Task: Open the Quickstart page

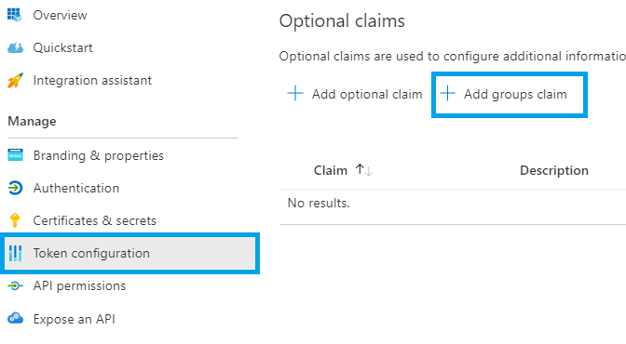Action: [62, 47]
